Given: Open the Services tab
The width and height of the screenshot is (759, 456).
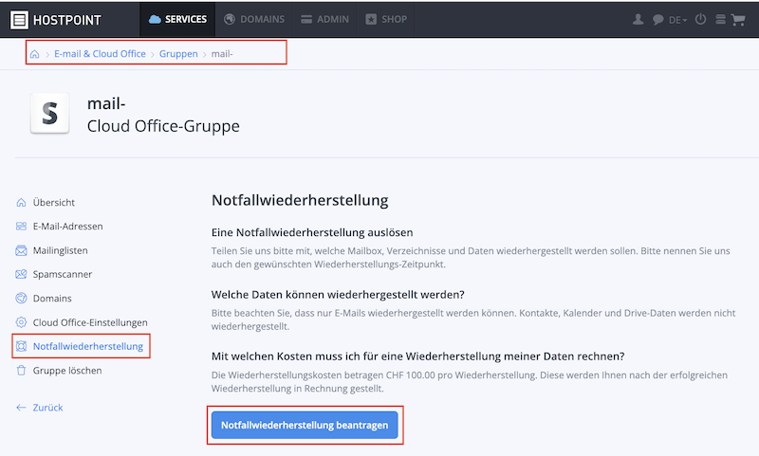Looking at the screenshot, I should tap(177, 19).
